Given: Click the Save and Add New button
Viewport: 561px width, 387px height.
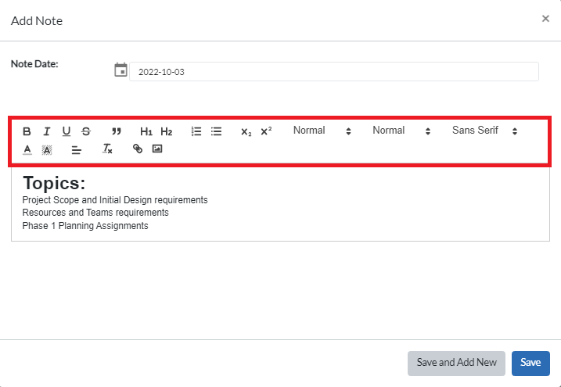Looking at the screenshot, I should coord(456,363).
